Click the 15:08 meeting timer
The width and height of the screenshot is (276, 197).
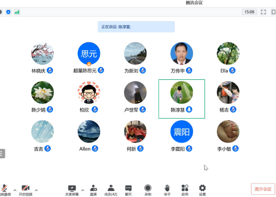(249, 12)
